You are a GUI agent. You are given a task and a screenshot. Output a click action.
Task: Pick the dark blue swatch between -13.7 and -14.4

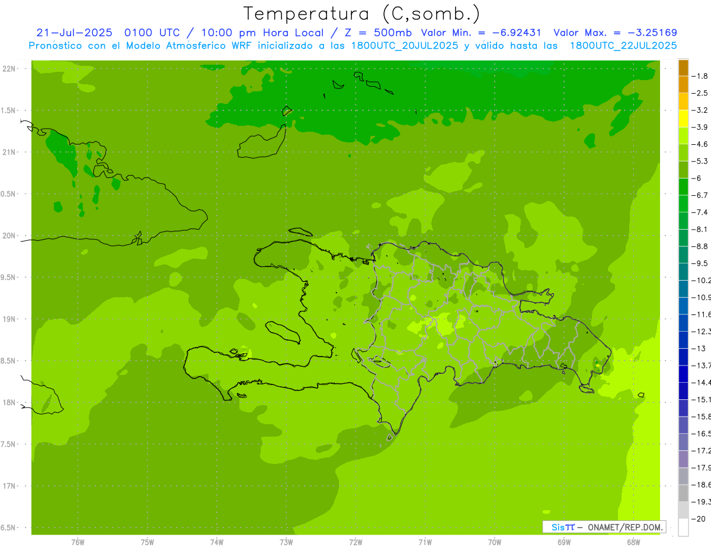coord(683,374)
